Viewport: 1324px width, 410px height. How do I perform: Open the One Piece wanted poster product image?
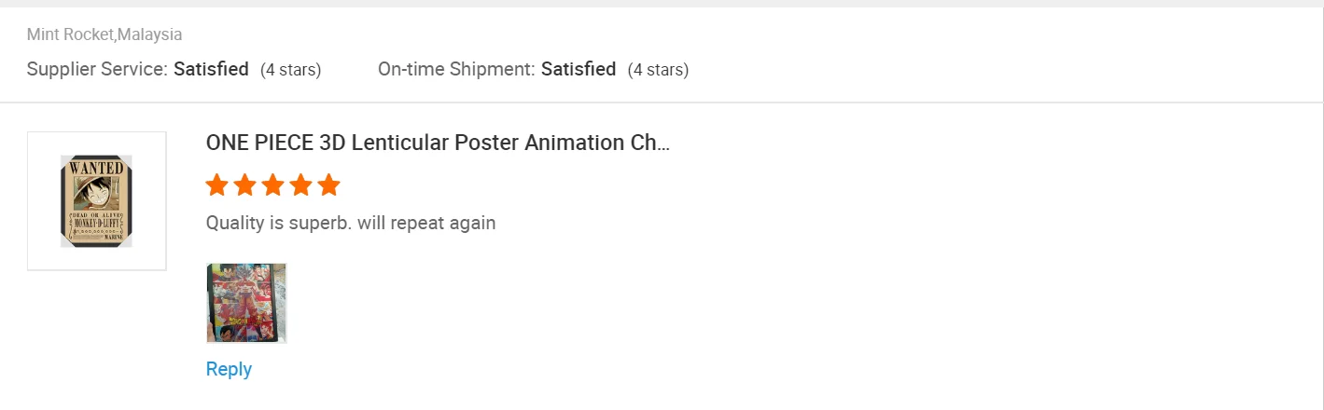(96, 201)
